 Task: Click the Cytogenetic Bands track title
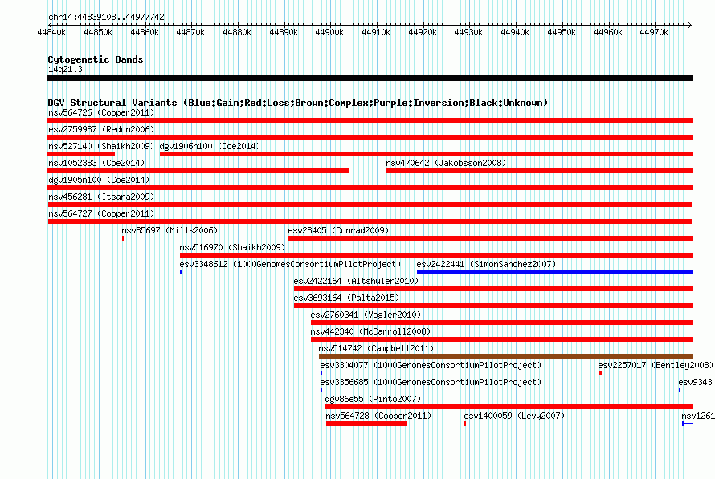pos(96,59)
